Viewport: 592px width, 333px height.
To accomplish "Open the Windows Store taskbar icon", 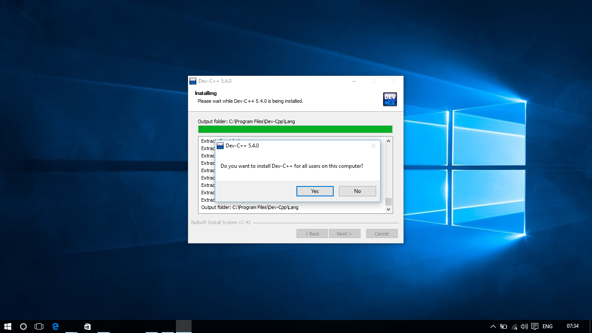I will [87, 326].
